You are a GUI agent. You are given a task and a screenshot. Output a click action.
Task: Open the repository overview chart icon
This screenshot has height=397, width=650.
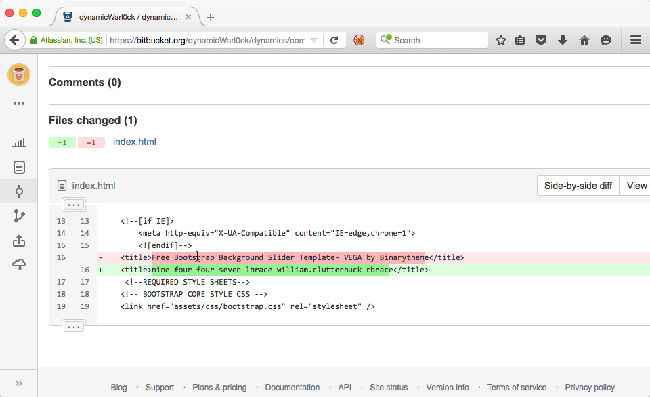(x=19, y=142)
